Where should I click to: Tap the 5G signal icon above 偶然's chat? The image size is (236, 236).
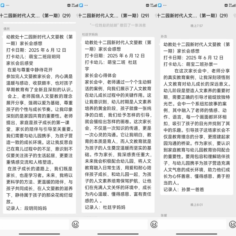click(x=75, y=5)
